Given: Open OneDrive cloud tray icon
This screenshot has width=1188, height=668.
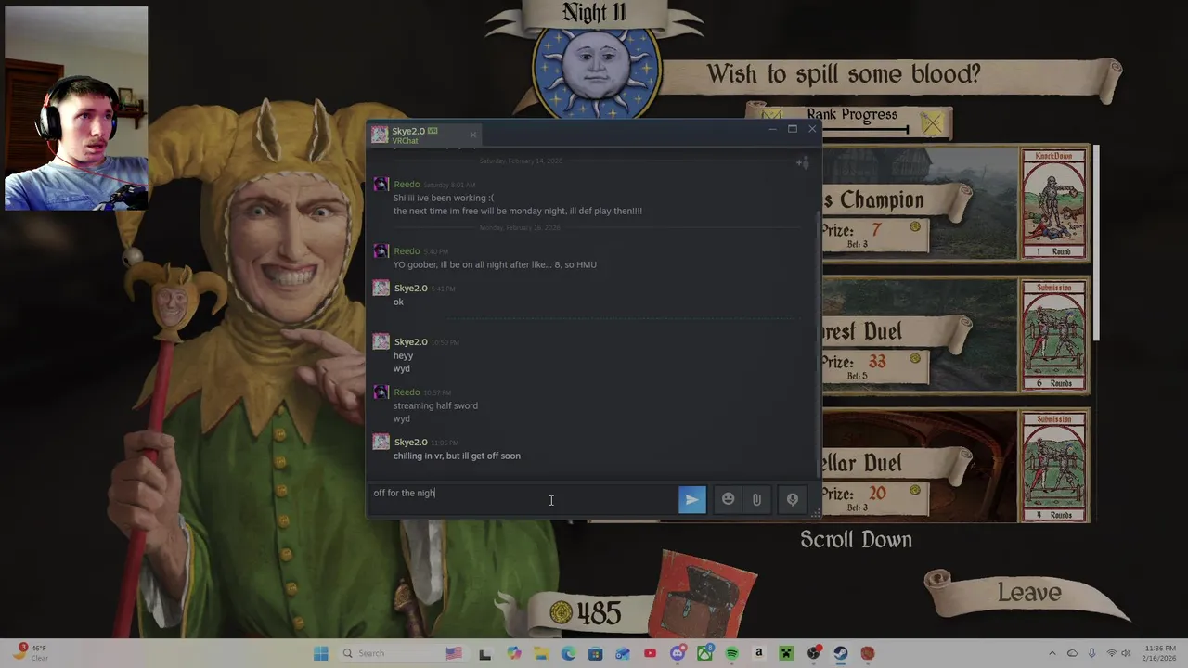Looking at the screenshot, I should [1072, 653].
